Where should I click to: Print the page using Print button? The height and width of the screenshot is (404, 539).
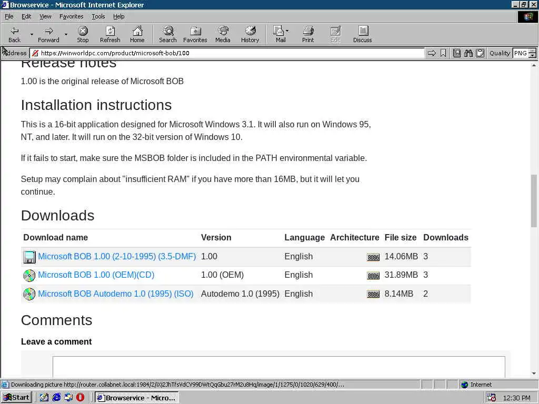(x=308, y=34)
